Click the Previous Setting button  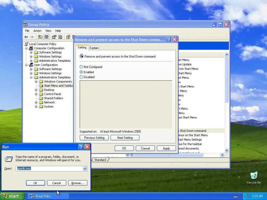pos(94,137)
